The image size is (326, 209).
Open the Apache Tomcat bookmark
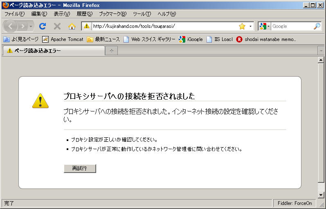click(x=63, y=39)
